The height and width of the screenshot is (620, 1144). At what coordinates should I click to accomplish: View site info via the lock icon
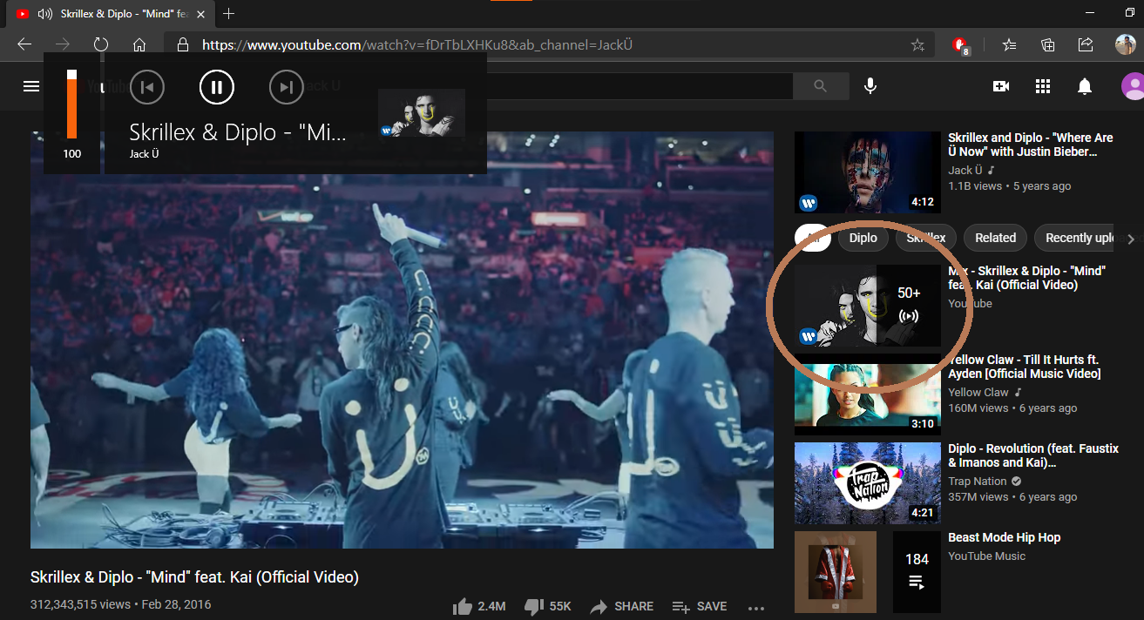click(x=182, y=44)
